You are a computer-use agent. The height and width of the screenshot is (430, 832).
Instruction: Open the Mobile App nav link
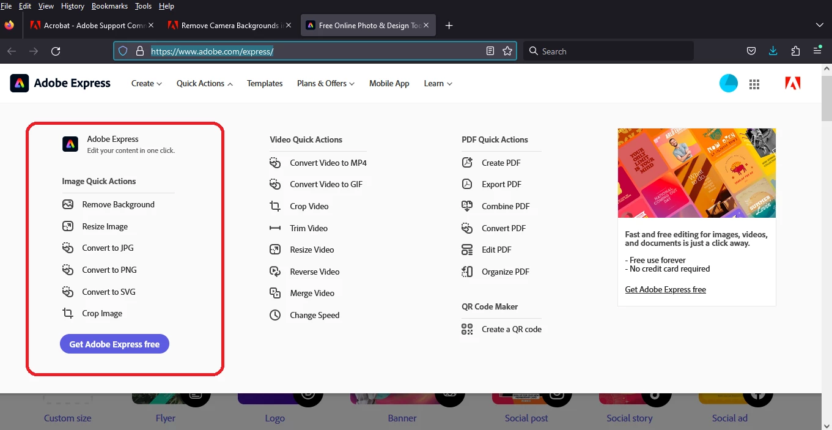pos(389,83)
